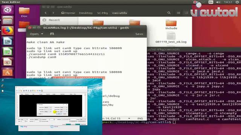Select the 081119_test_ok.log file
This screenshot has height=135, width=241.
(x=171, y=38)
